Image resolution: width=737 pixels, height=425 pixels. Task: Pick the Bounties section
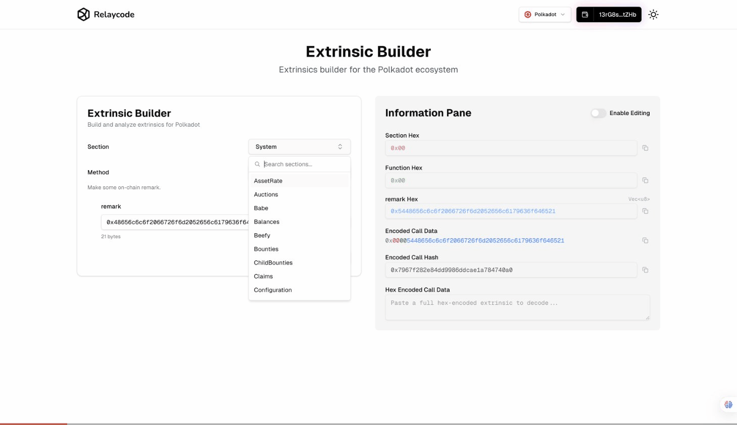click(x=300, y=249)
